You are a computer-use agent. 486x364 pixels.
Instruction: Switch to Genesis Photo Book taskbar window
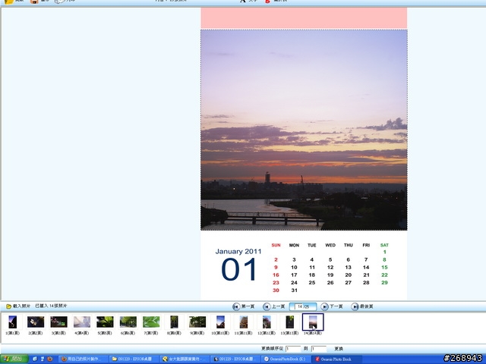[x=336, y=359]
